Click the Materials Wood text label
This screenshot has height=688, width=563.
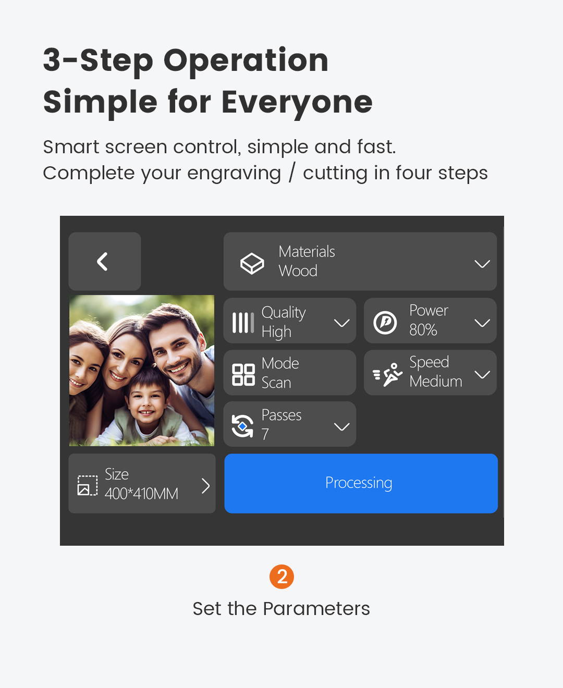click(307, 261)
